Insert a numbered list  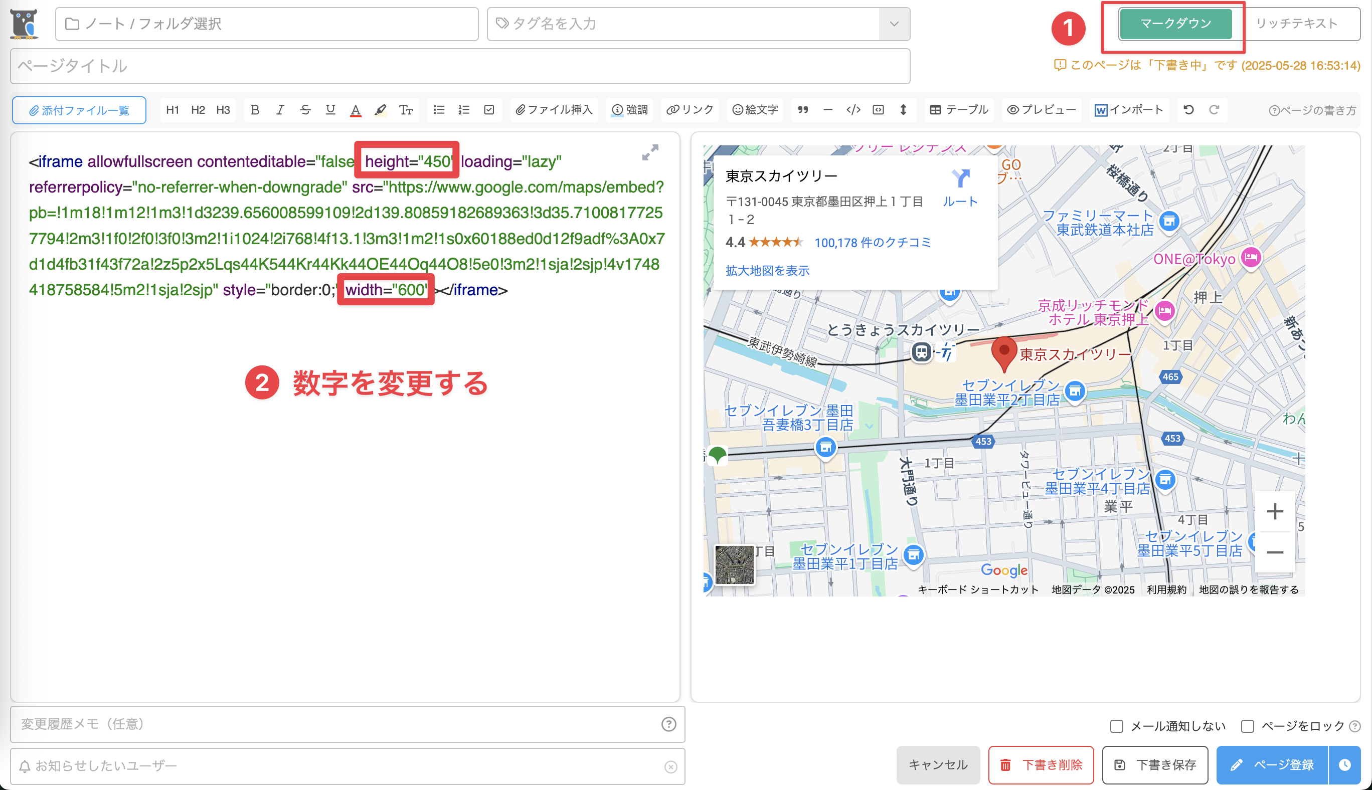[463, 110]
